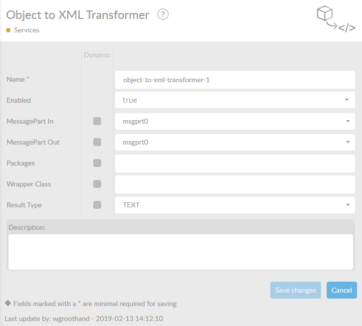
Task: Click the help question mark icon
Action: point(163,14)
